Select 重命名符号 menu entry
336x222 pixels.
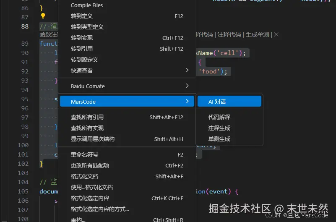(127, 154)
